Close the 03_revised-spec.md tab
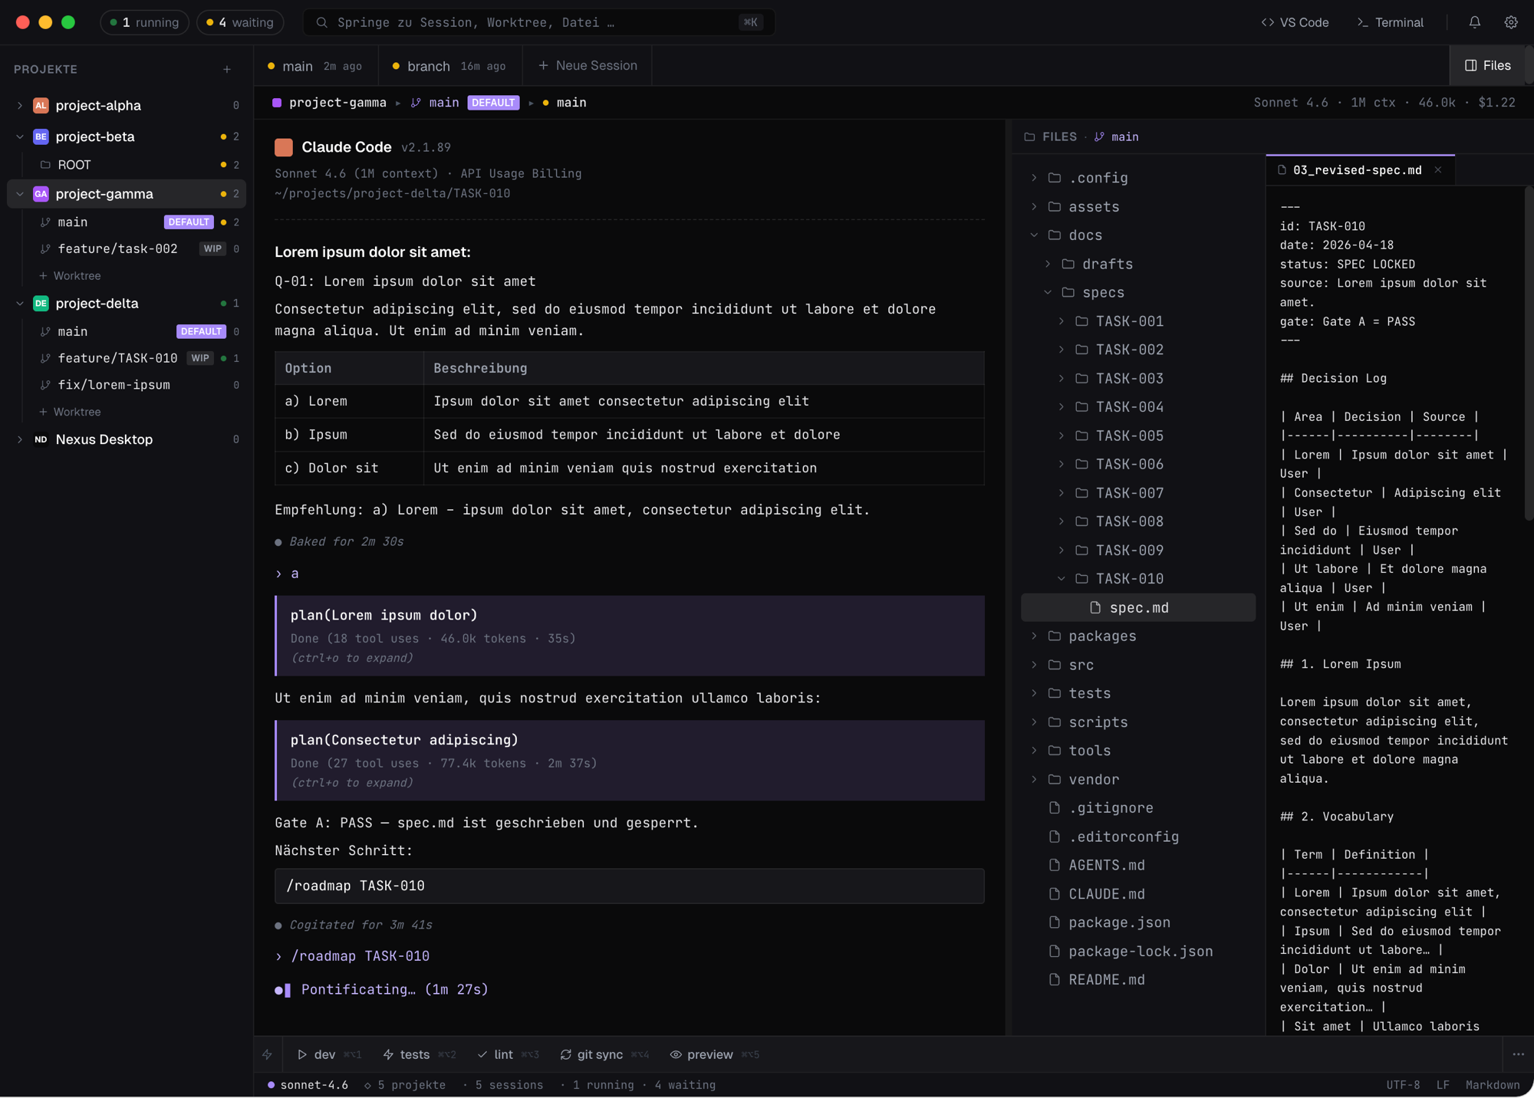Image resolution: width=1534 pixels, height=1098 pixels. point(1438,170)
